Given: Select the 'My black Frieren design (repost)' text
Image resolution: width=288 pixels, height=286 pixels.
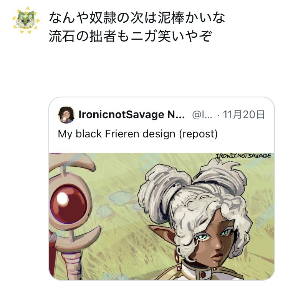Looking at the screenshot, I should point(137,134).
